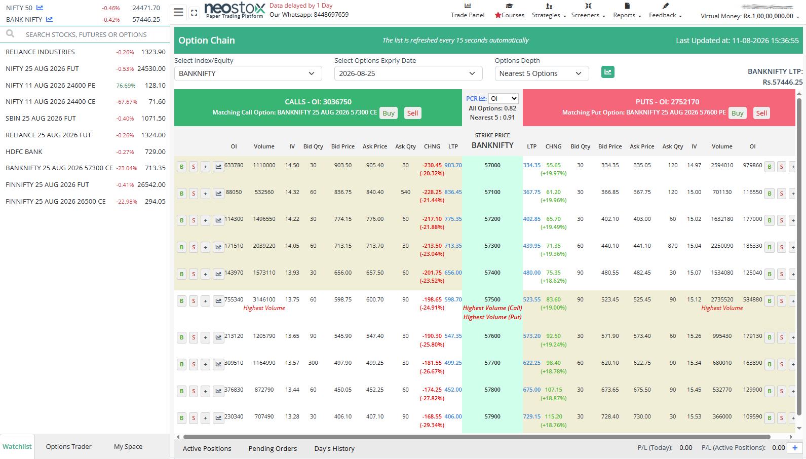
Task: Select NIFTY 11 AUG 2026 24600 PE
Action: pos(85,85)
